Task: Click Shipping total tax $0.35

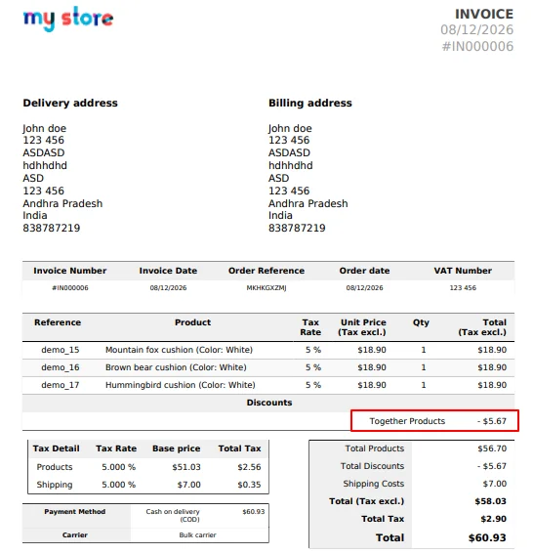Action: point(249,485)
